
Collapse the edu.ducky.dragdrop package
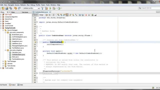5,50
